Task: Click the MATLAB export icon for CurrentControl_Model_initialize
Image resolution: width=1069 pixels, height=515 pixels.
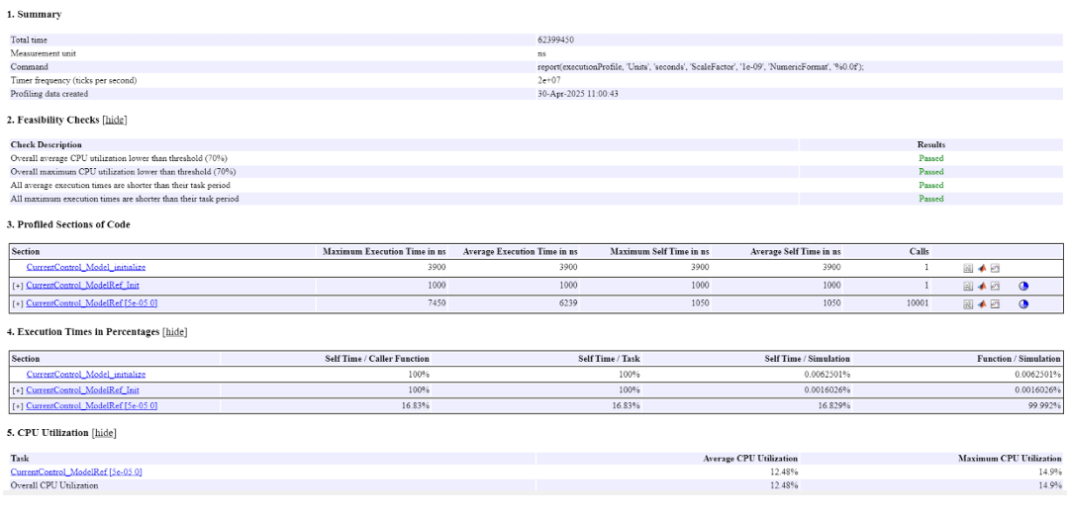Action: [x=982, y=268]
